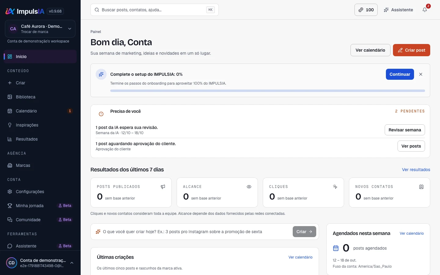Click the Ver posts button

click(x=411, y=146)
